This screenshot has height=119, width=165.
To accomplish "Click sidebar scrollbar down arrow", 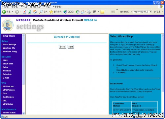I will click(x=23, y=113).
